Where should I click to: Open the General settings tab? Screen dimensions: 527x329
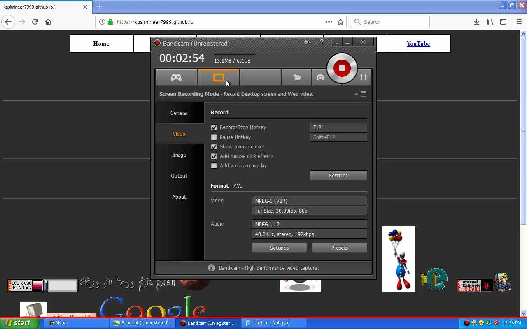pyautogui.click(x=179, y=113)
